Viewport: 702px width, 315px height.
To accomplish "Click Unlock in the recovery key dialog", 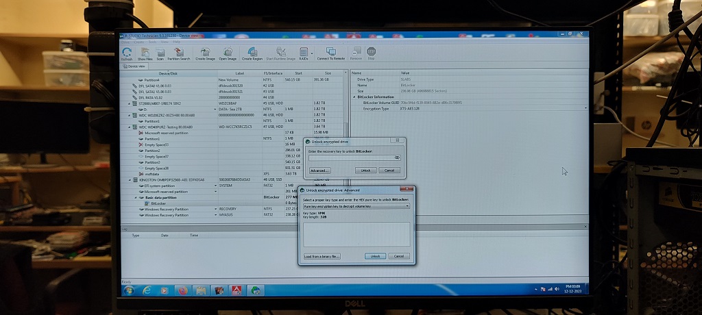I will tap(366, 171).
